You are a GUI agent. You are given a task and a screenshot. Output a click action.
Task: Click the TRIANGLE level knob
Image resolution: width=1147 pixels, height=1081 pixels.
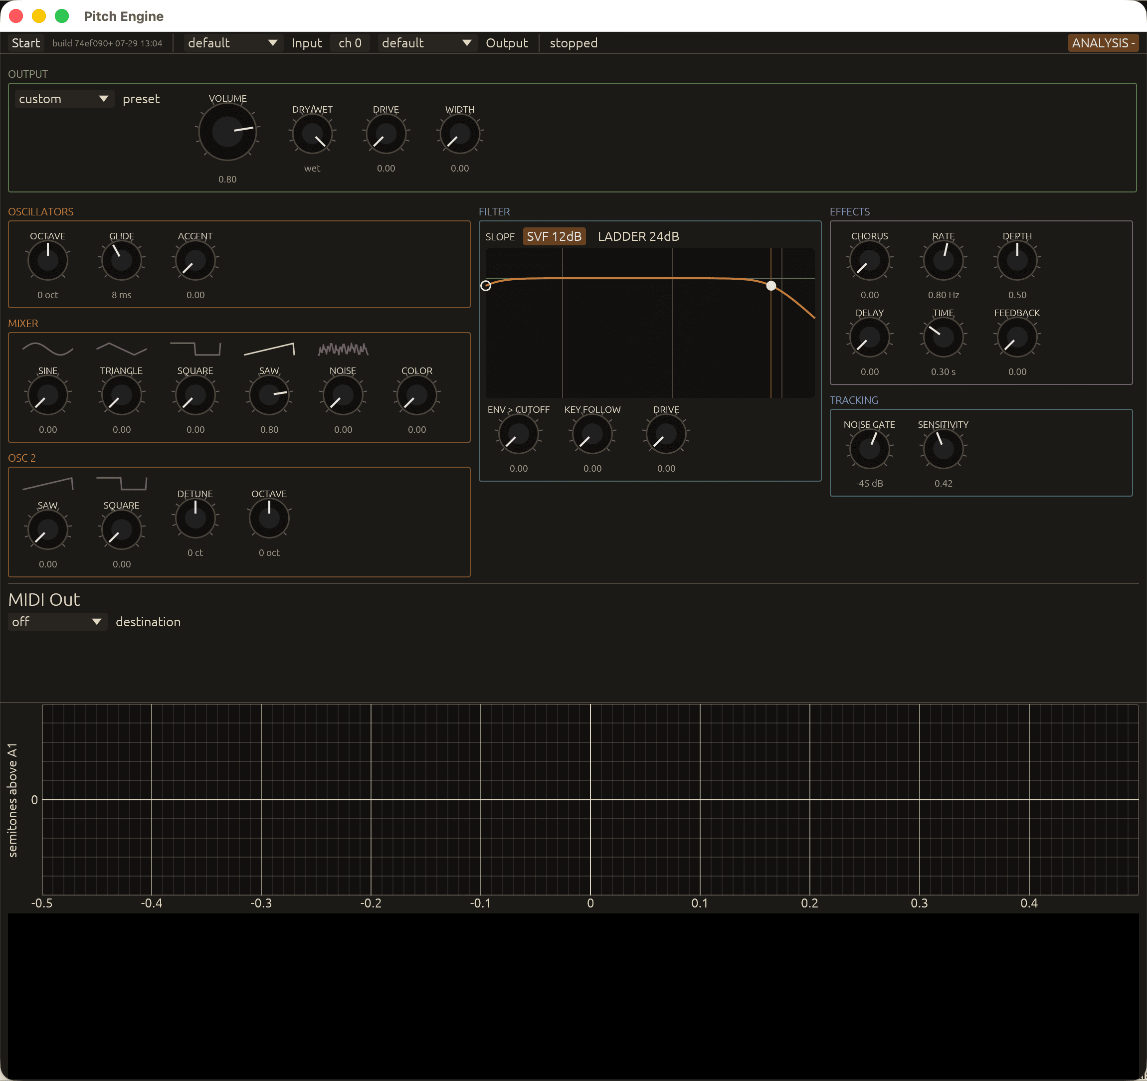[122, 395]
